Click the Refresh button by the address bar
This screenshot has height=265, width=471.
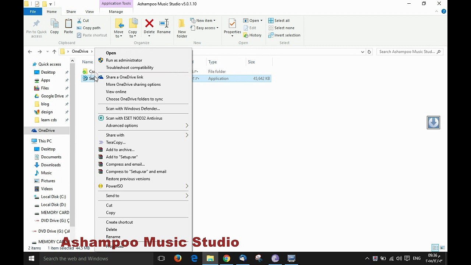[369, 52]
